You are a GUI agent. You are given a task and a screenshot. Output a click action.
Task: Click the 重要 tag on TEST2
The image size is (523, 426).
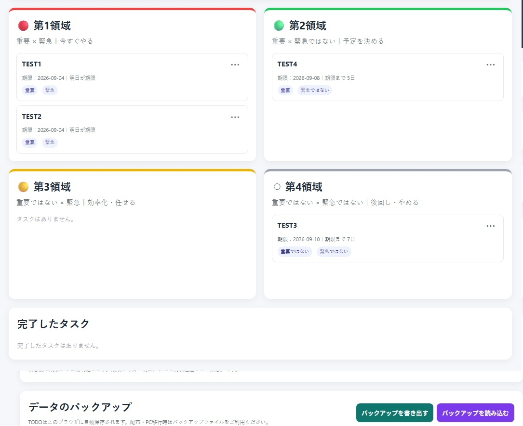30,142
